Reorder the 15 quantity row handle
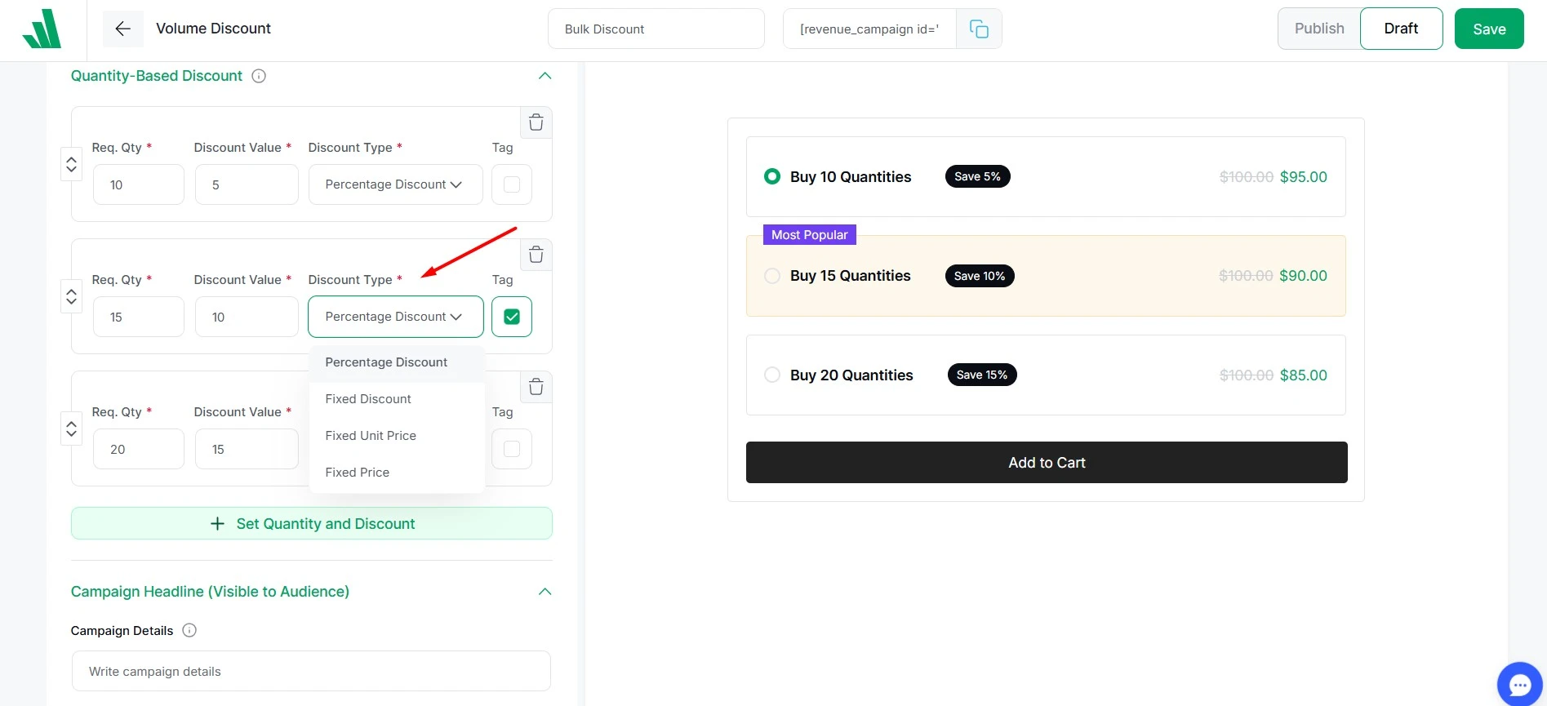 72,296
